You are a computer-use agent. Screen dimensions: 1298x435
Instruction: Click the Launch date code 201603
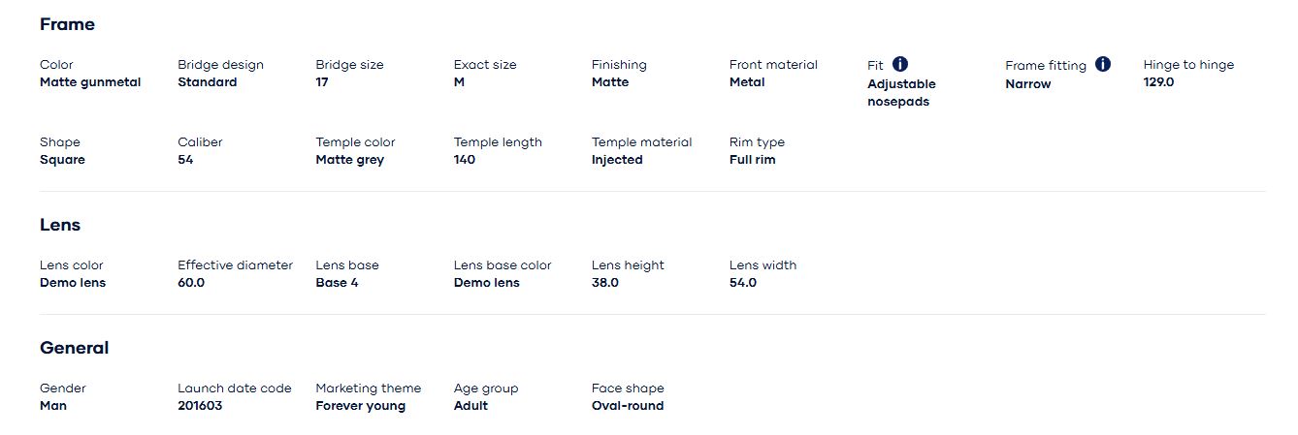[x=200, y=406]
